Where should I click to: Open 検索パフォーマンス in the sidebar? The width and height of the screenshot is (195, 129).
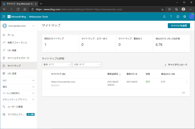pos(19,43)
